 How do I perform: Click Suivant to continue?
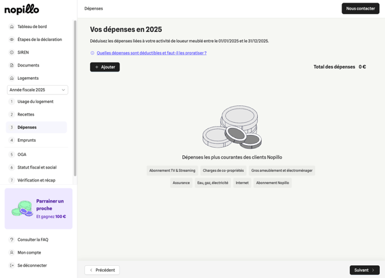point(364,270)
